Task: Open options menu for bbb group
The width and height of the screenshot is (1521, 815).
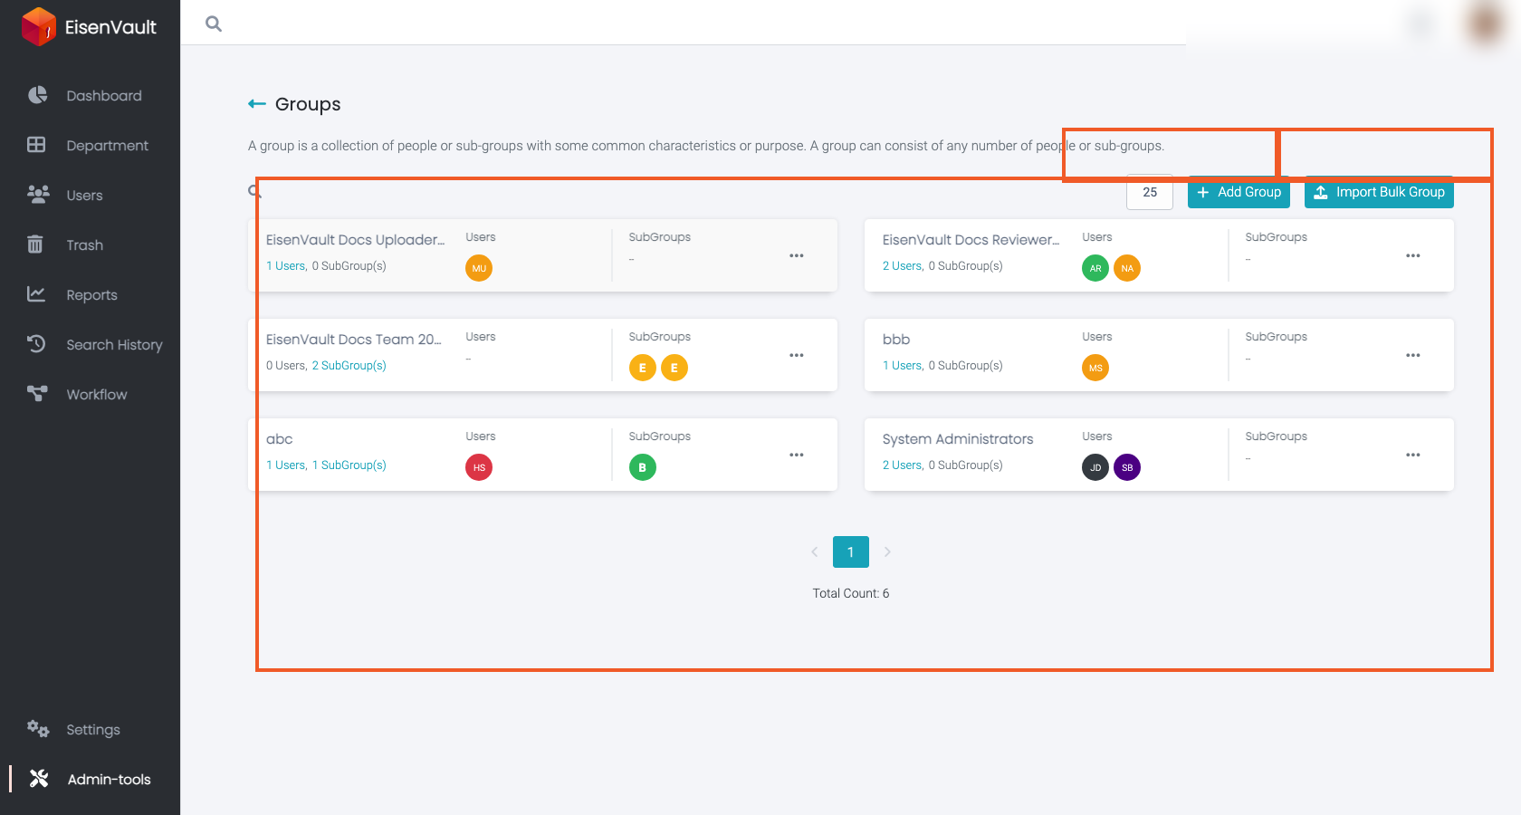Action: 1413,355
